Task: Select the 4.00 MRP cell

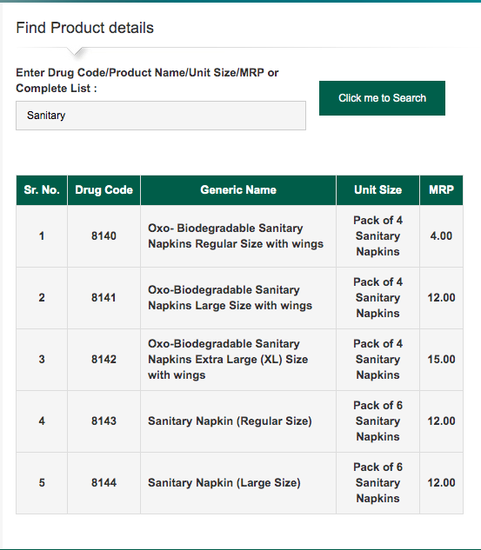Action: click(x=441, y=236)
